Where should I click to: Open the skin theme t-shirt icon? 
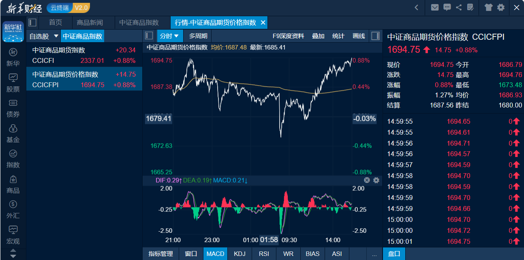(x=488, y=7)
